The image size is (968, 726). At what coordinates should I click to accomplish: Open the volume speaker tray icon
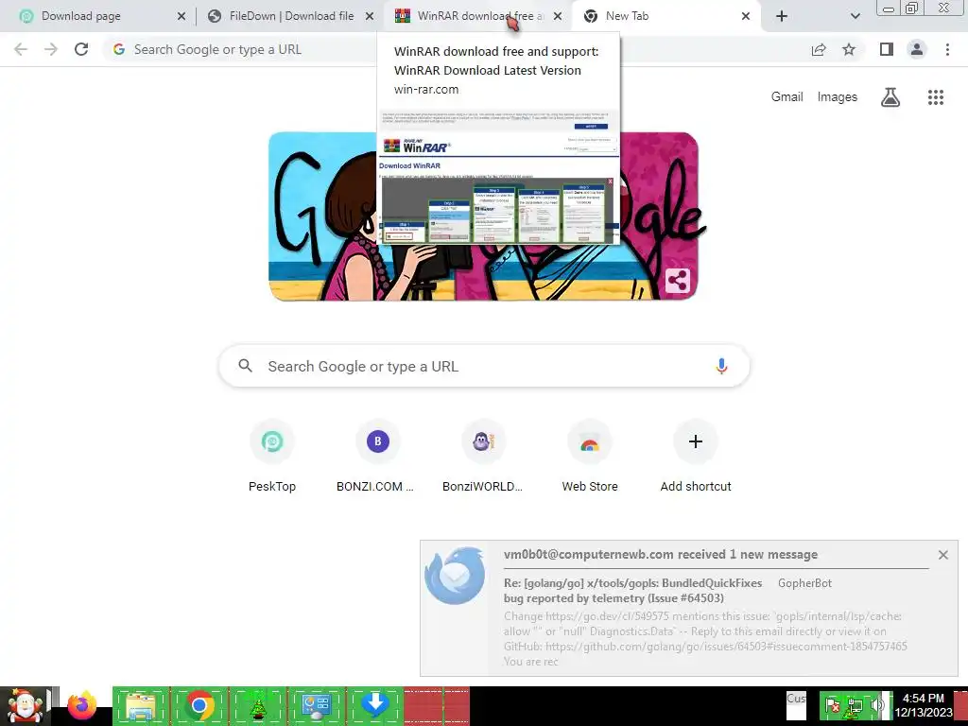pyautogui.click(x=876, y=706)
